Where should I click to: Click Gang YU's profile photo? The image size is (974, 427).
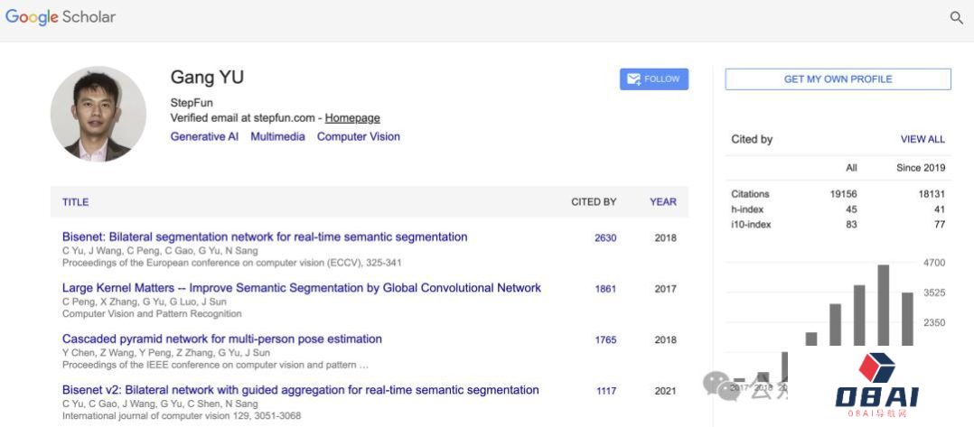98,114
